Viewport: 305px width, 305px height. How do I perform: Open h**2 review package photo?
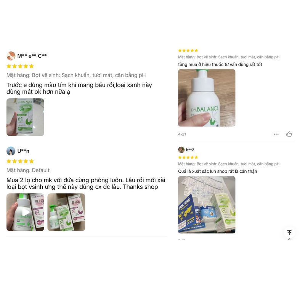207,205
